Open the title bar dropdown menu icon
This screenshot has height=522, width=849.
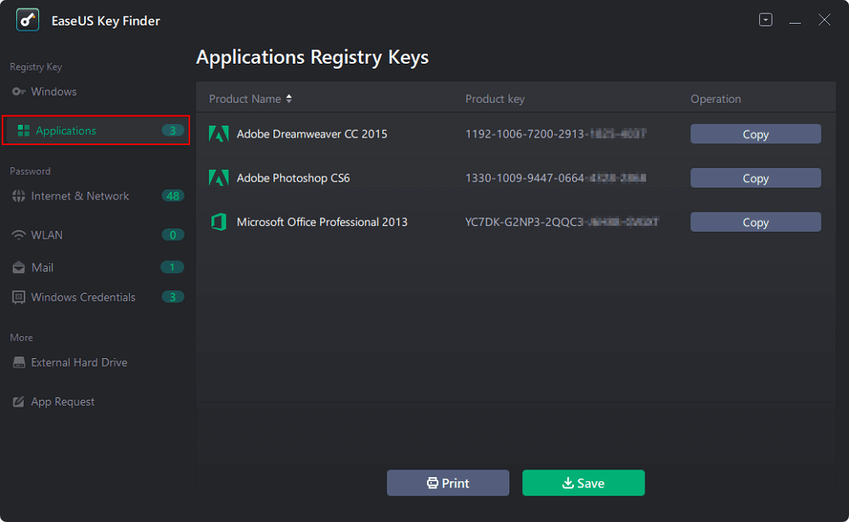[766, 20]
